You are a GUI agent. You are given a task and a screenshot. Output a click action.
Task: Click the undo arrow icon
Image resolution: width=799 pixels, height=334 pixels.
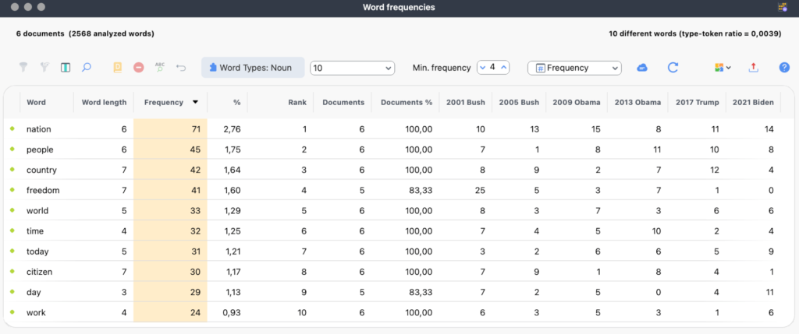pyautogui.click(x=181, y=67)
